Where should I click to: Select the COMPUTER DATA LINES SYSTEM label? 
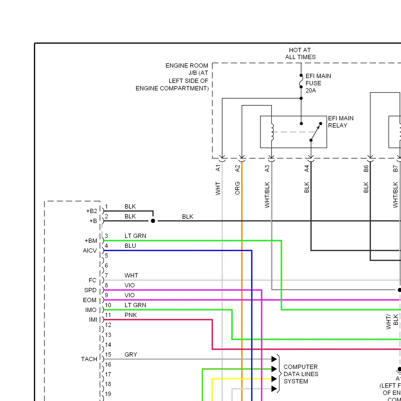[x=301, y=374]
